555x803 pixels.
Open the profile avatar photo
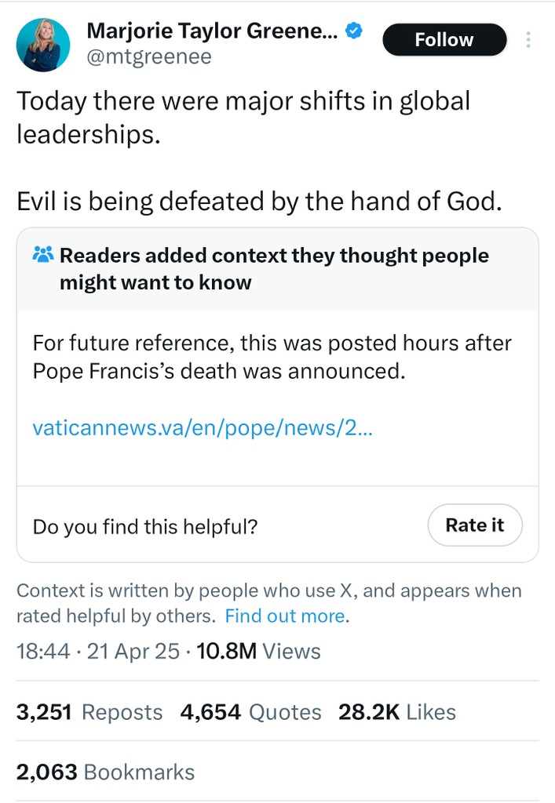point(44,45)
